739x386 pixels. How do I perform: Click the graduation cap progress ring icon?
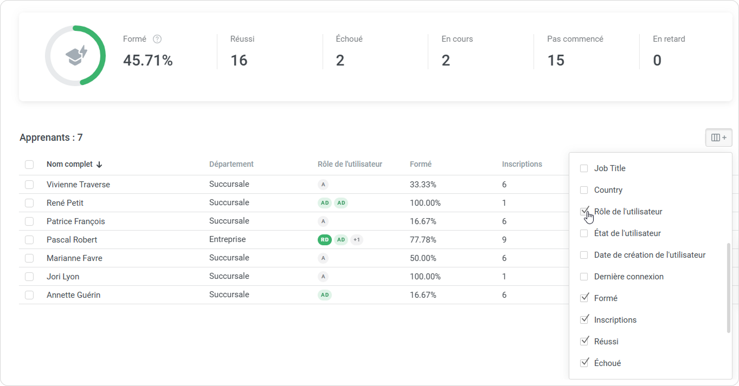pyautogui.click(x=75, y=55)
